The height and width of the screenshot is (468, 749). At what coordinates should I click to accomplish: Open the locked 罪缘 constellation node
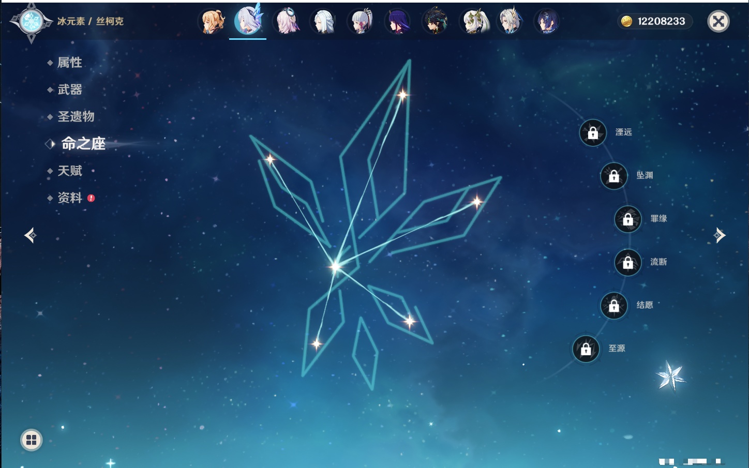tap(628, 219)
